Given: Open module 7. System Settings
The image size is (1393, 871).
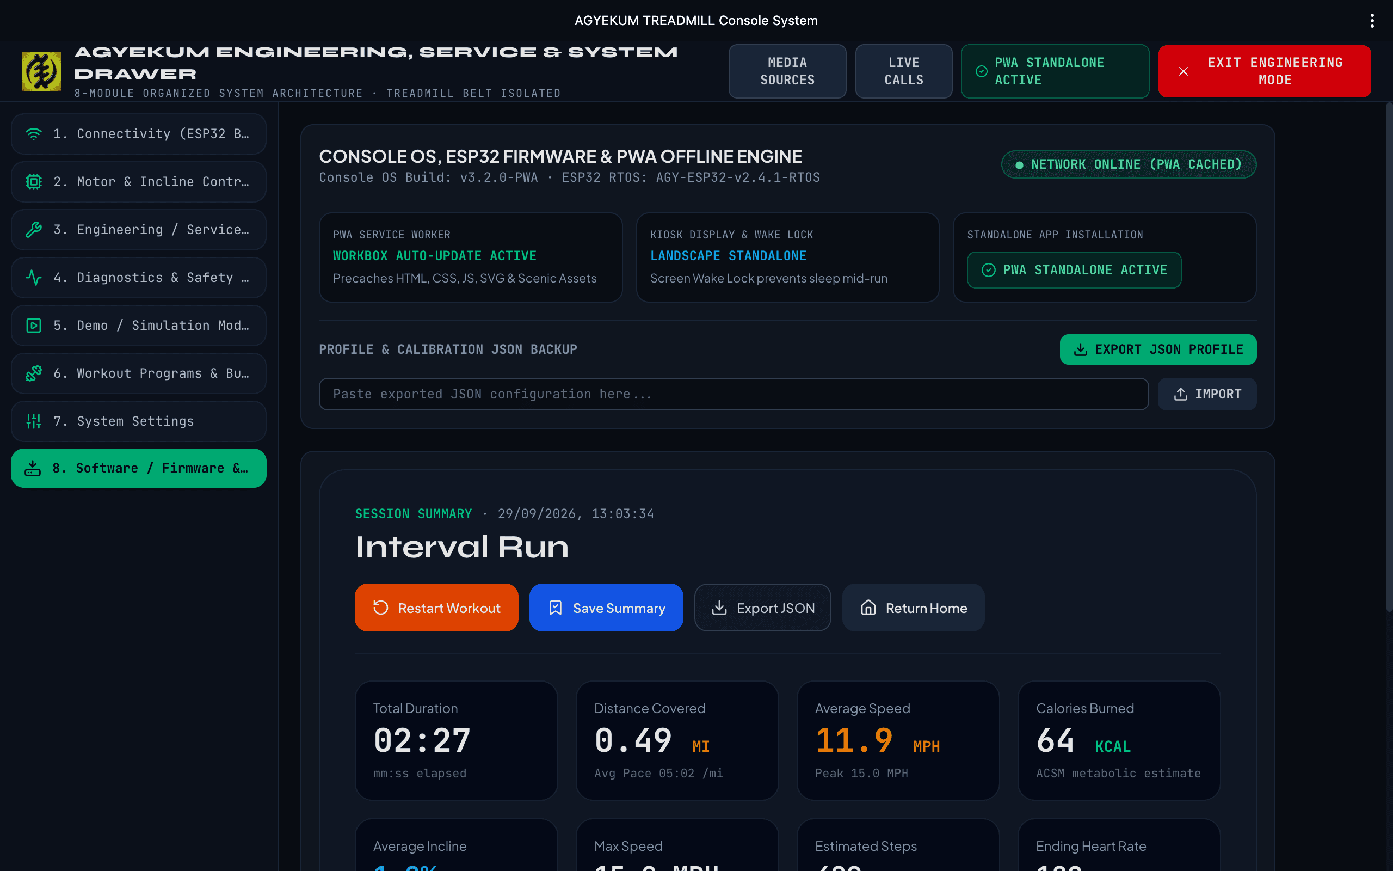Looking at the screenshot, I should (x=139, y=421).
